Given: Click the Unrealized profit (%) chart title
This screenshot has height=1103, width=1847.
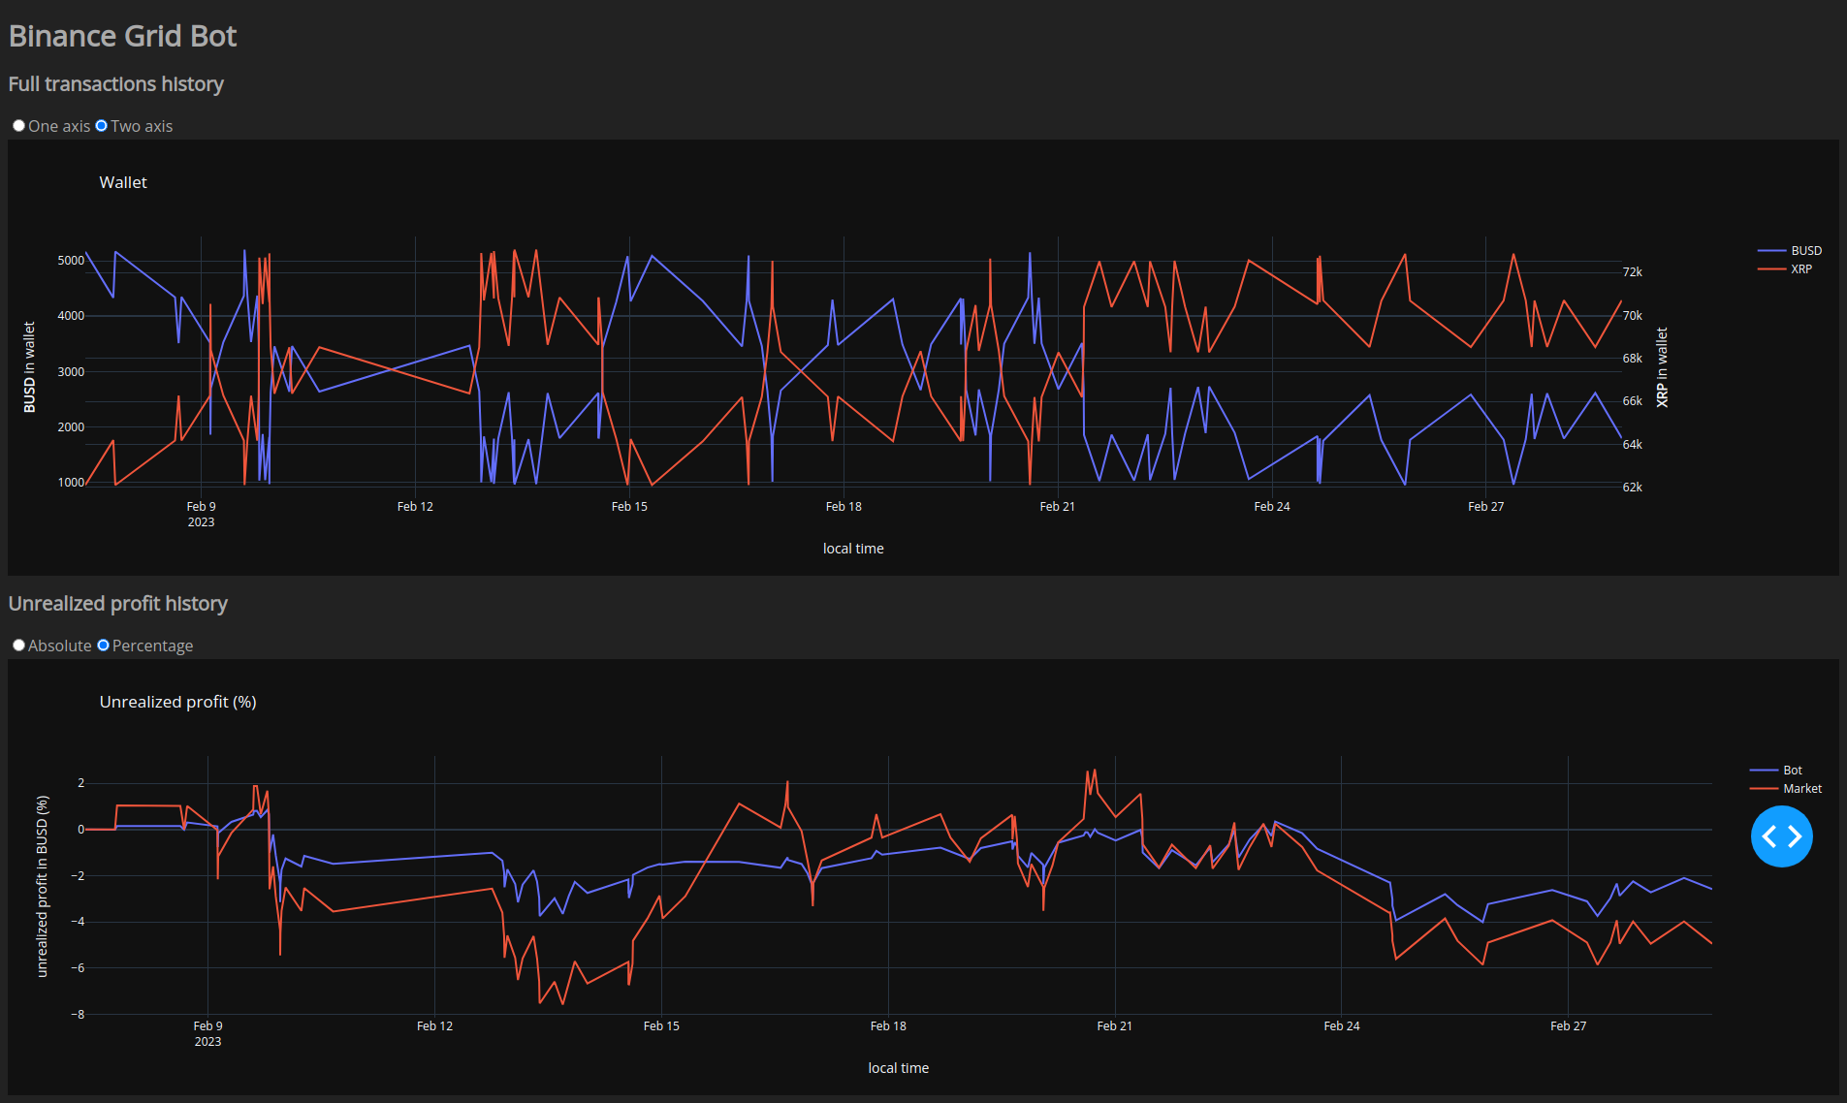Looking at the screenshot, I should click(177, 702).
